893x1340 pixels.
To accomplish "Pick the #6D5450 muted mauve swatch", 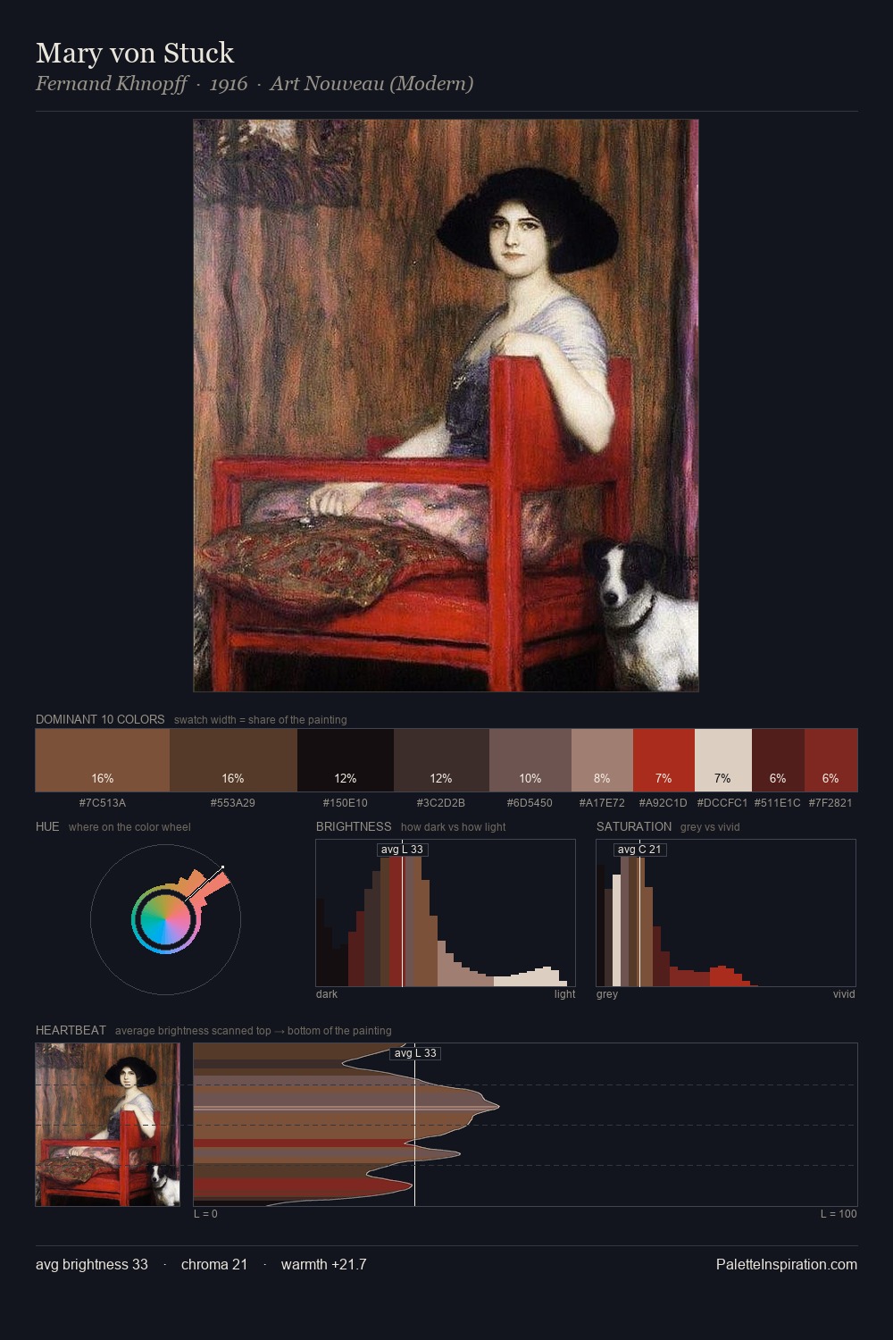I will (x=530, y=760).
